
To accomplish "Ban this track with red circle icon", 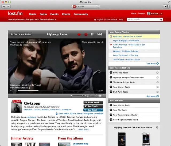I will [86, 34].
